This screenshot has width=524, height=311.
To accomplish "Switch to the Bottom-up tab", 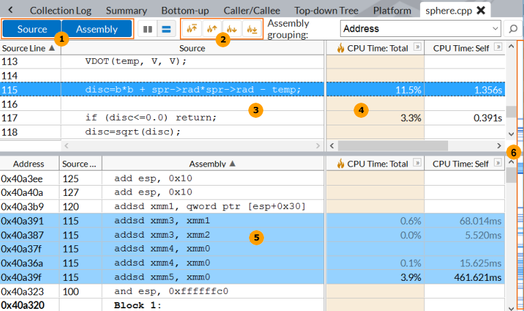I will pos(184,10).
